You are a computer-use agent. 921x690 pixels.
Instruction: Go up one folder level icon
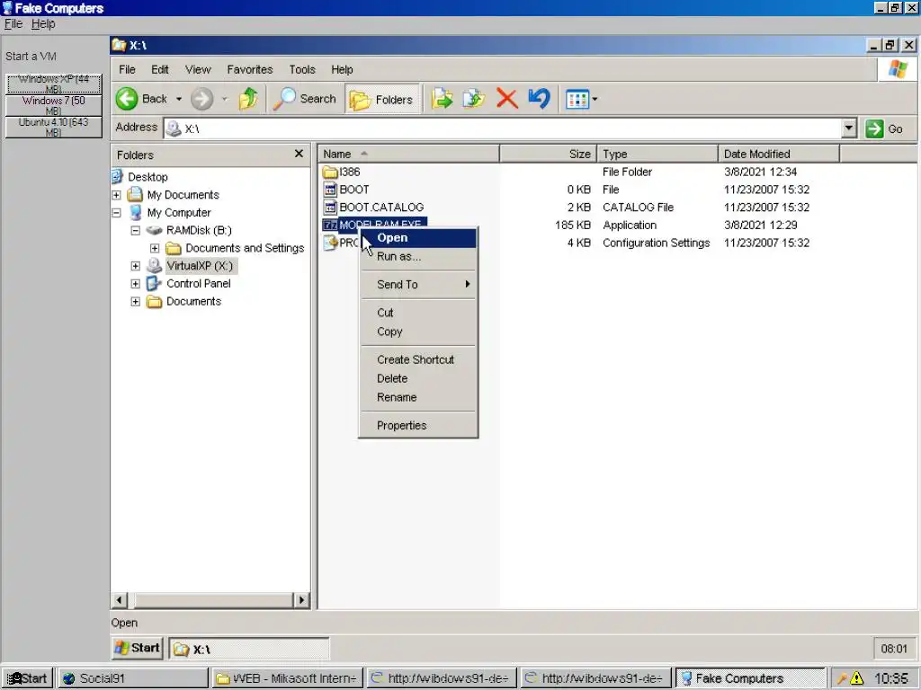point(248,99)
